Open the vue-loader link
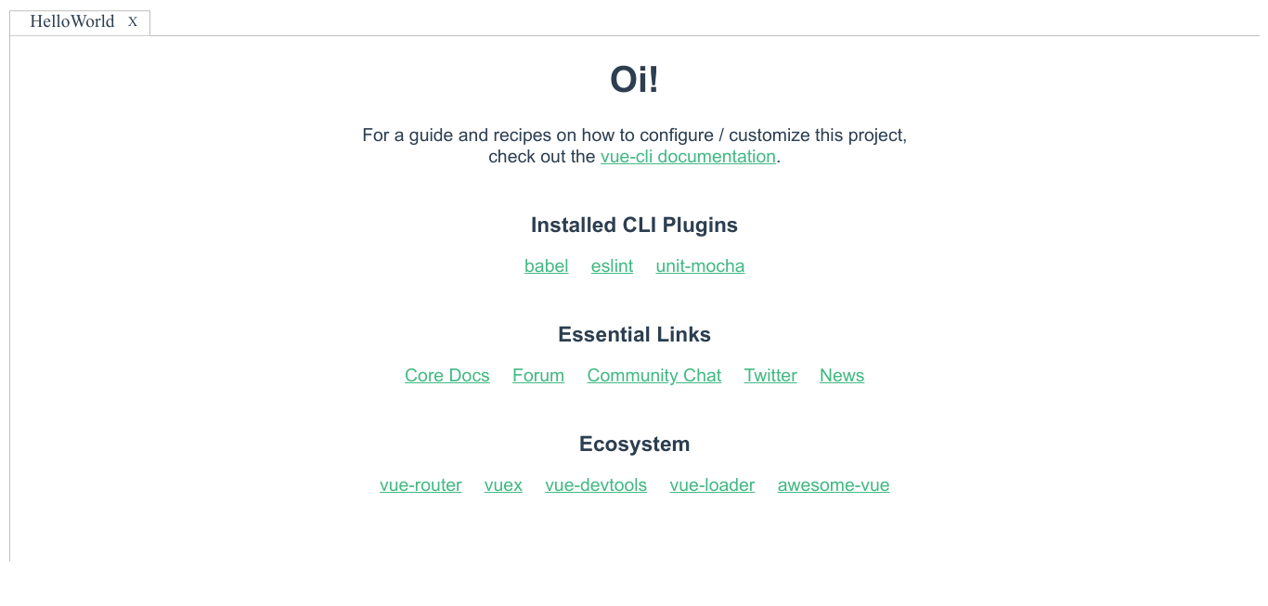Screen dimensions: 1268x606 click(x=712, y=484)
